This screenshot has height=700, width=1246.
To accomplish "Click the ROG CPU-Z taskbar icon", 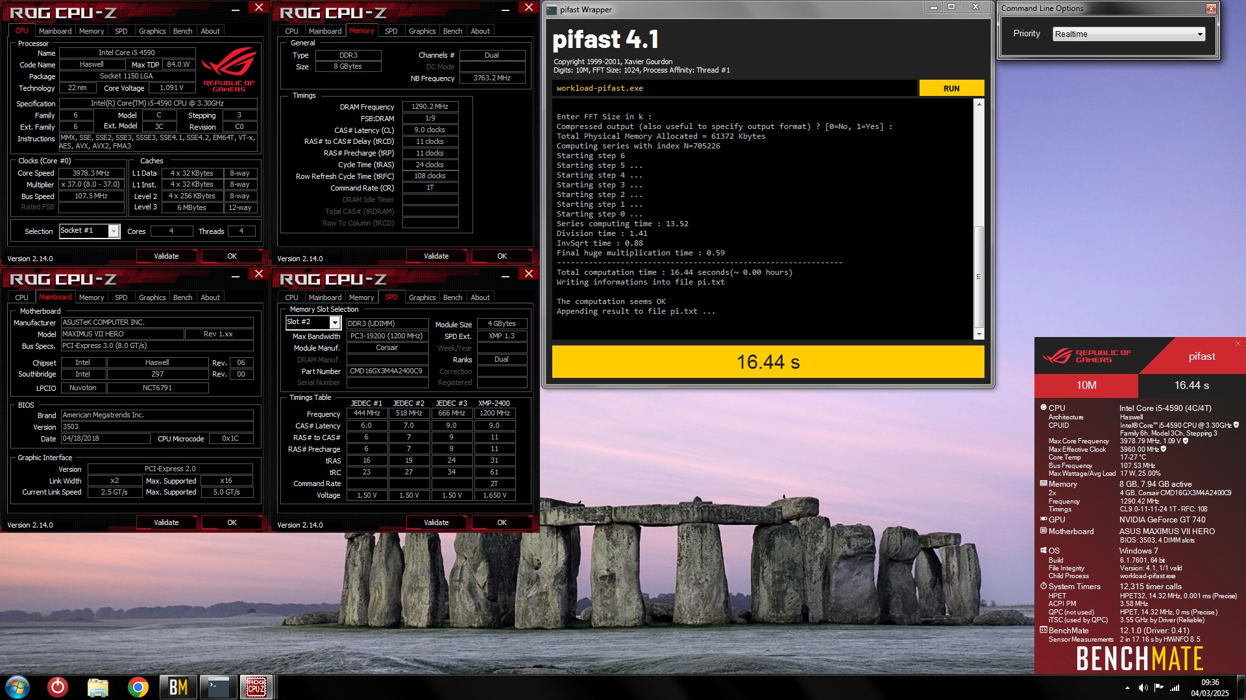I will coord(256,686).
